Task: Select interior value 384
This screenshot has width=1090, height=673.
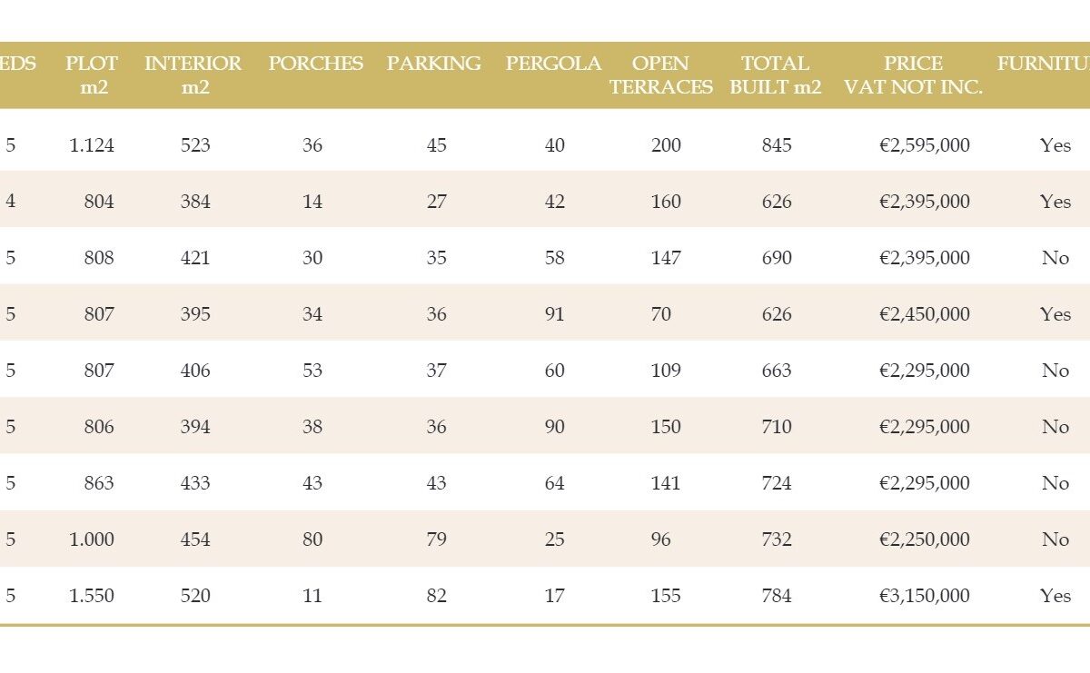Action: (x=195, y=202)
